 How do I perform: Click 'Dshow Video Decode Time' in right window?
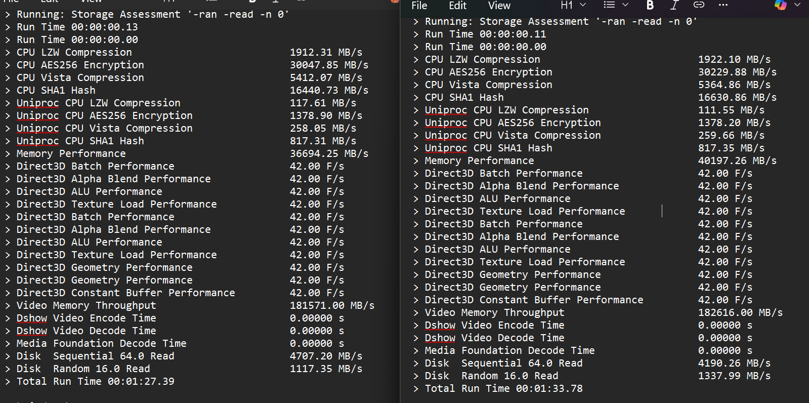[x=494, y=338]
